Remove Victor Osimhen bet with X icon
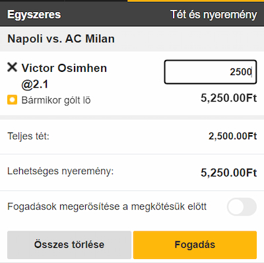264x263 pixels. point(12,67)
